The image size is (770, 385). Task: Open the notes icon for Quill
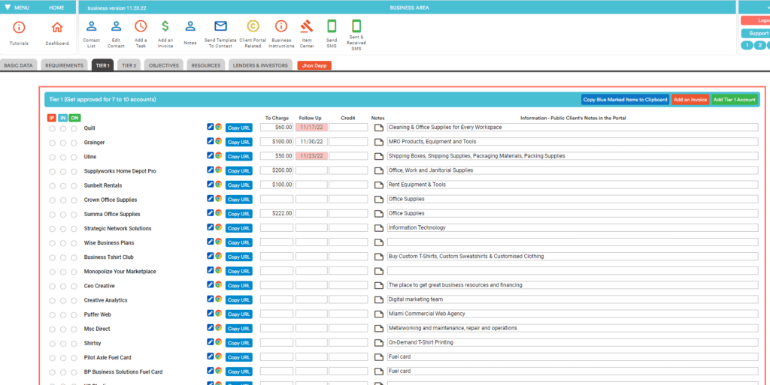click(378, 128)
